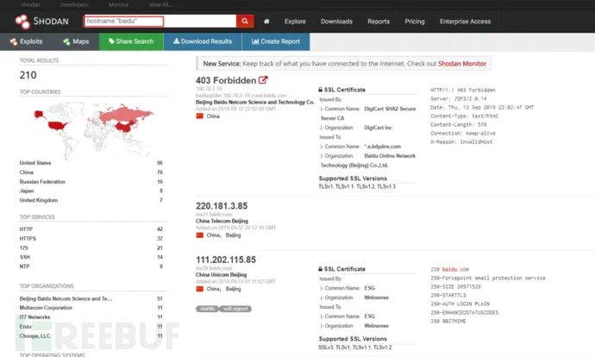This screenshot has width=595, height=357.
Task: Open the Exploits tab
Action: [26, 41]
